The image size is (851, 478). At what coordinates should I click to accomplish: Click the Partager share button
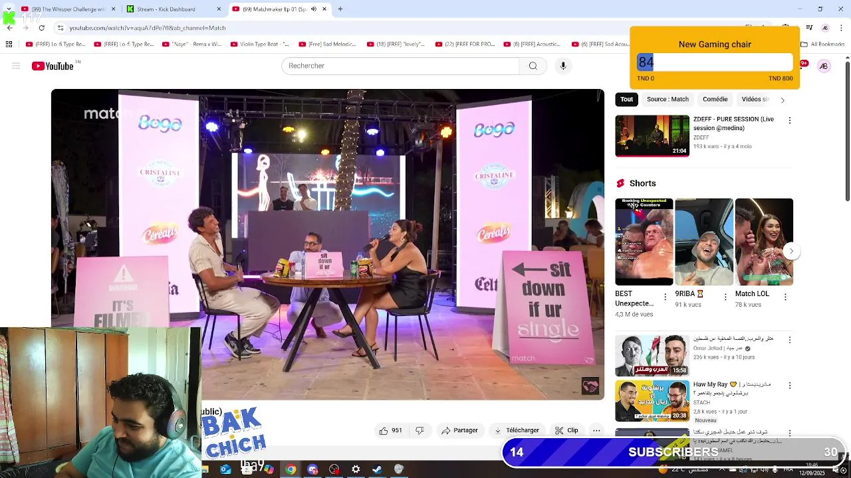click(459, 430)
